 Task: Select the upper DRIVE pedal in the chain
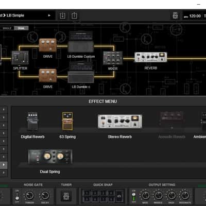tap(48, 45)
